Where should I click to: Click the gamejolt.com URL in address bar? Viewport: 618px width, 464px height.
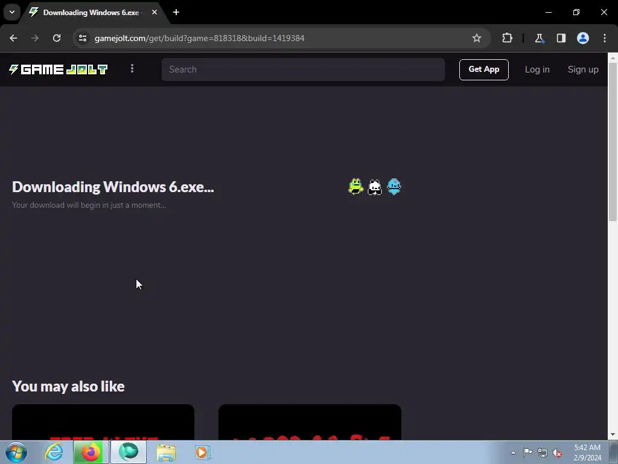point(199,38)
